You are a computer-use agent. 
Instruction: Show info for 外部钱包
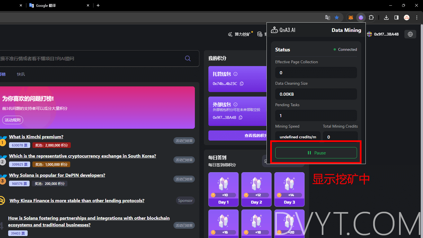(235, 104)
